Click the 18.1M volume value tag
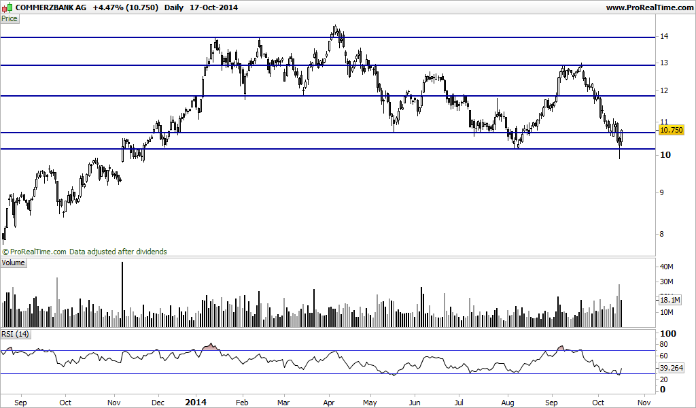This screenshot has width=696, height=408. point(669,300)
